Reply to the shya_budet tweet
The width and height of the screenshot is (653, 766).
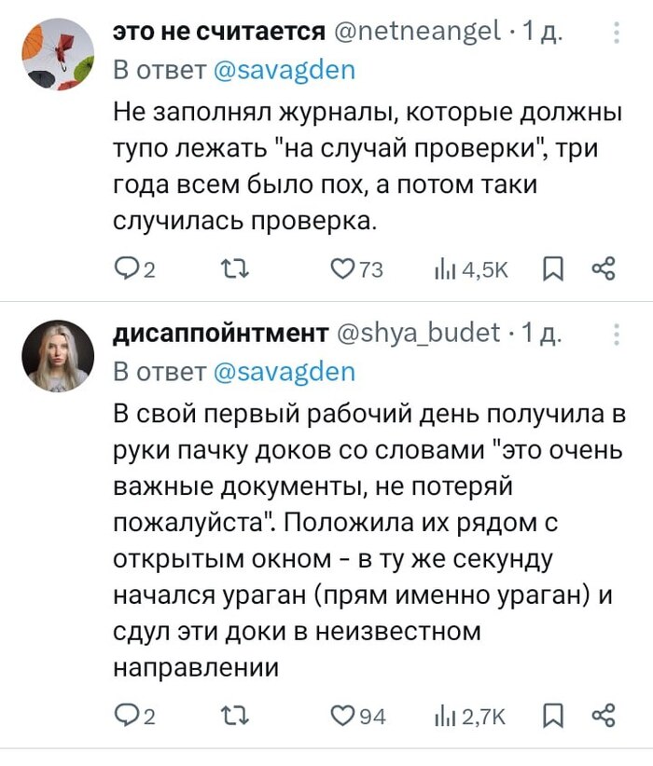pyautogui.click(x=125, y=715)
